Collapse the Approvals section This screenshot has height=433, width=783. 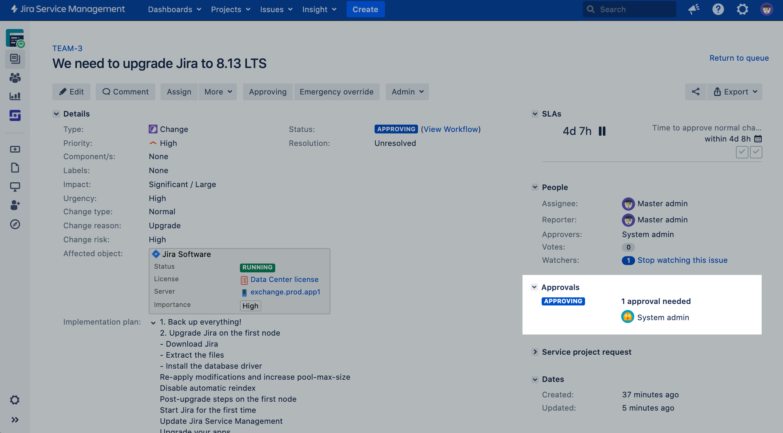point(534,287)
